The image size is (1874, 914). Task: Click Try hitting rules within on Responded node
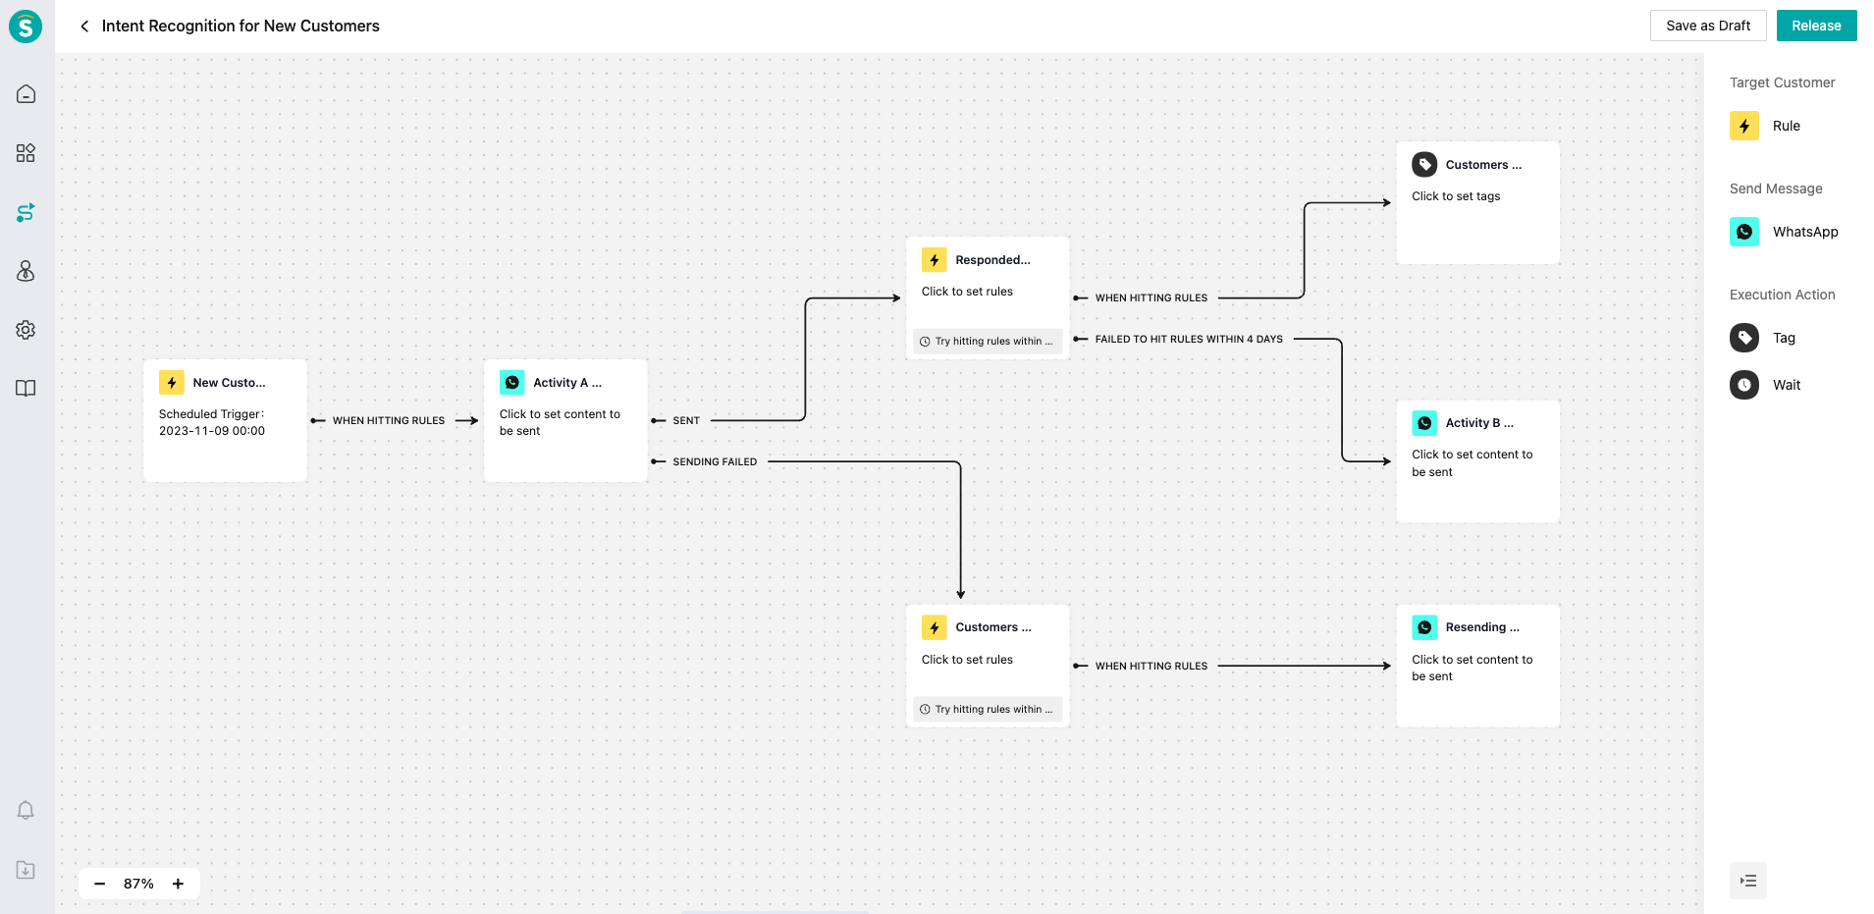(988, 342)
